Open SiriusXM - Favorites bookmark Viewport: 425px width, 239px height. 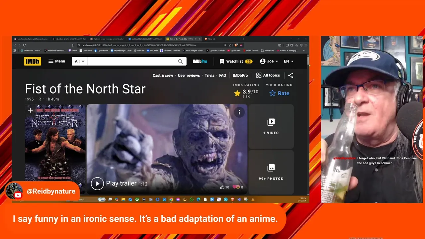click(170, 50)
